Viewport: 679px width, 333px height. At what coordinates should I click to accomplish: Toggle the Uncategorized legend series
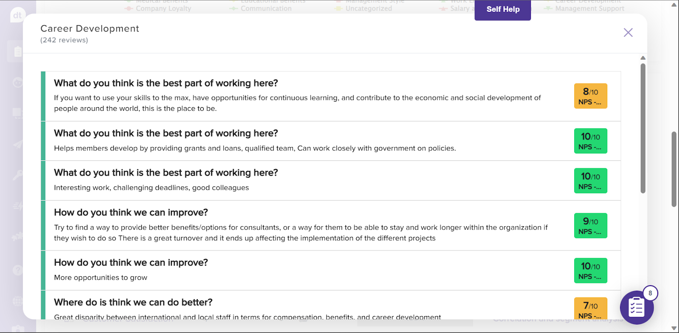[x=368, y=8]
